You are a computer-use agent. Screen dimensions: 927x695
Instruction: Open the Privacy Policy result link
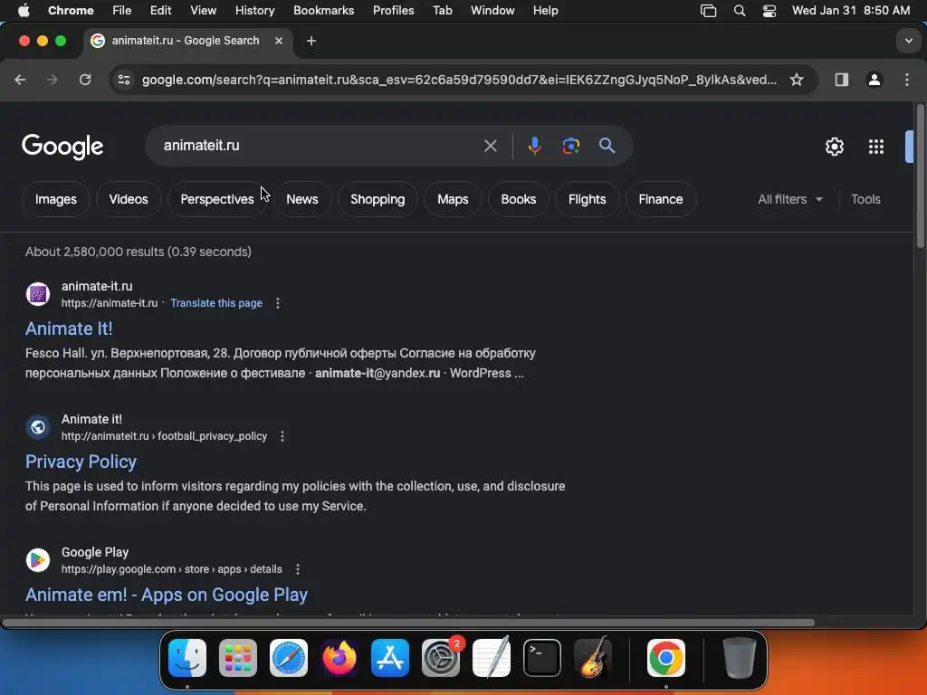click(x=81, y=462)
